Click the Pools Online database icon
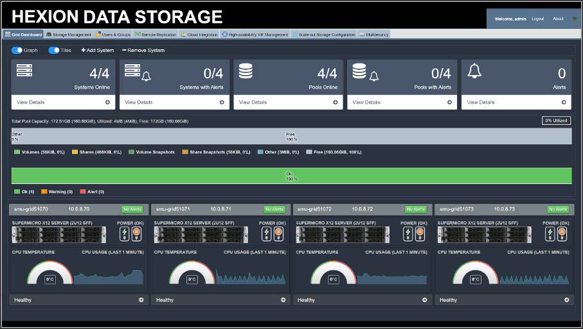The image size is (583, 329). [x=246, y=71]
